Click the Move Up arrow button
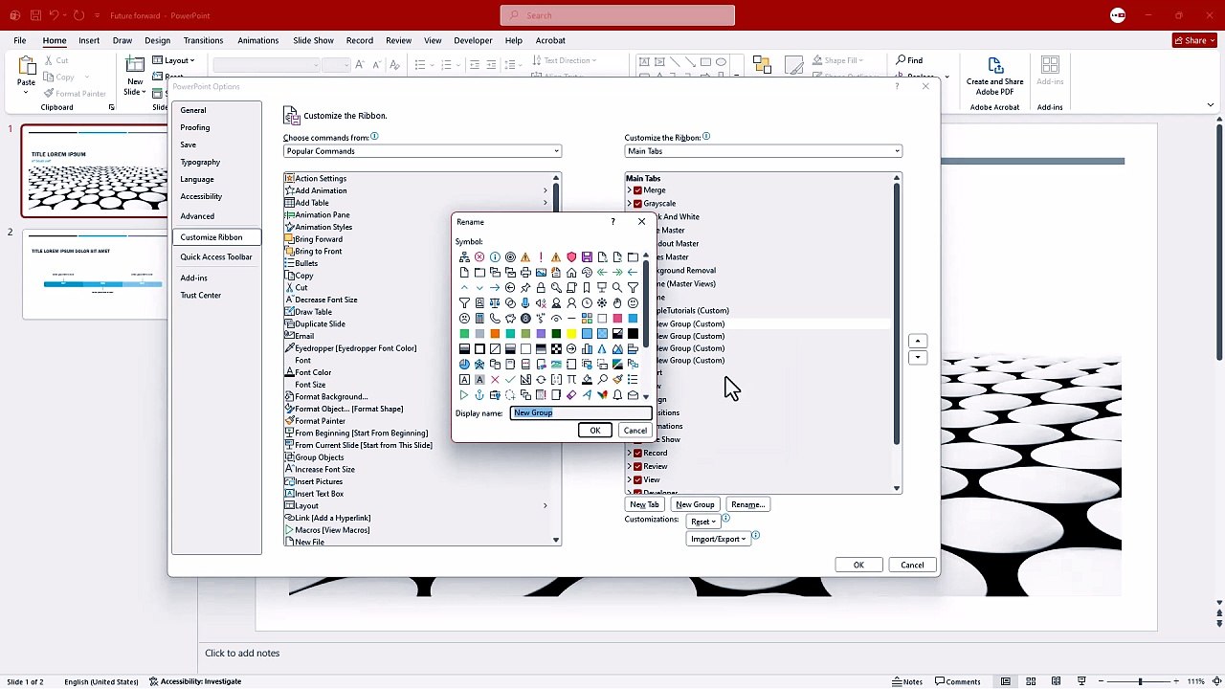Screen dimensions: 1225x689 tap(918, 342)
